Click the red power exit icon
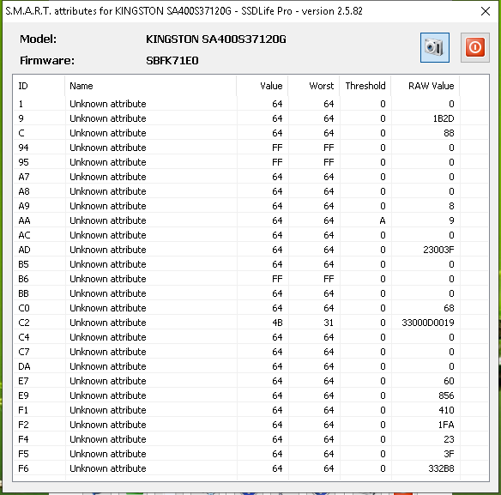Screen dimensions: 501x495 coord(474,48)
